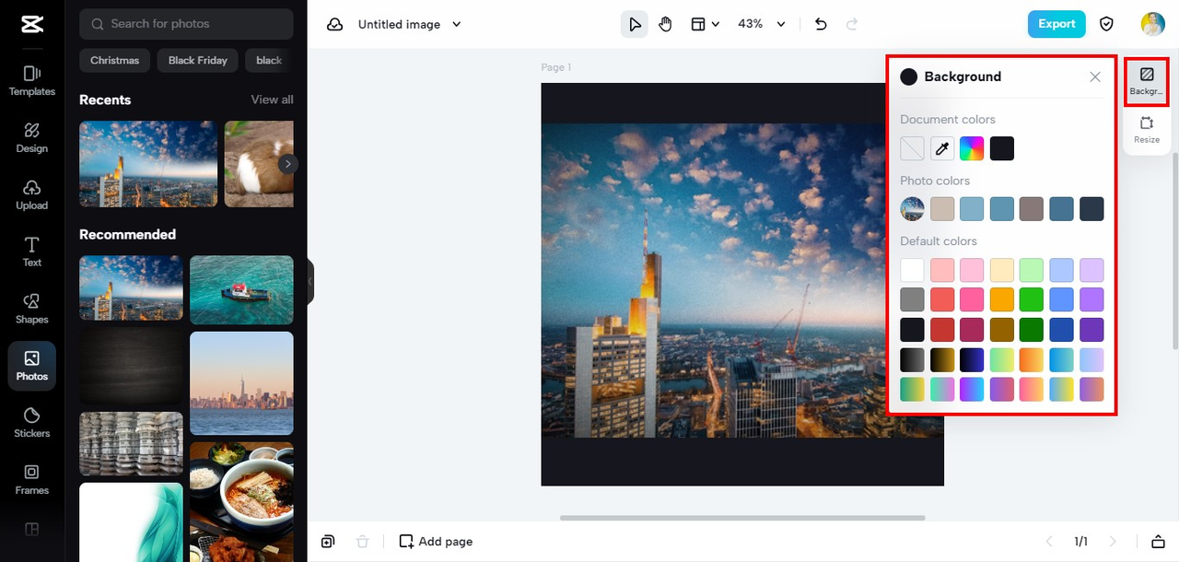Image resolution: width=1179 pixels, height=562 pixels.
Task: Select the pointer select tool
Action: click(x=635, y=24)
